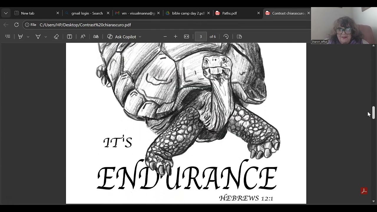Zoom in with the plus button
This screenshot has height=212, width=377.
pyautogui.click(x=176, y=37)
